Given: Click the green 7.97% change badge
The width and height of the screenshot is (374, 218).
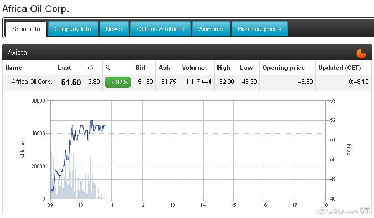Looking at the screenshot, I should click(x=118, y=82).
